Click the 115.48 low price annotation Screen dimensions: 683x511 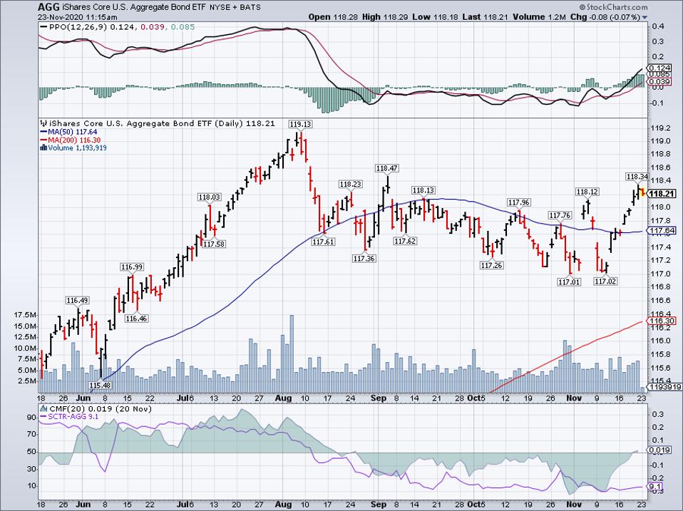(x=100, y=386)
